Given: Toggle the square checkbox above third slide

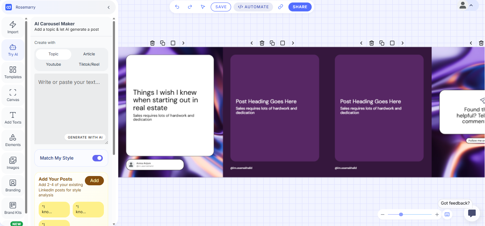Looking at the screenshot, I should [x=392, y=43].
